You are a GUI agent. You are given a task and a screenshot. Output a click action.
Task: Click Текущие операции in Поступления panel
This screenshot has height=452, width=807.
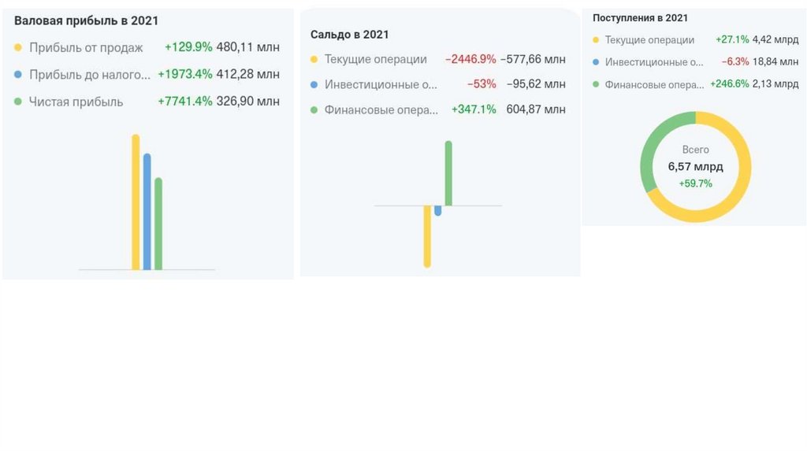coord(649,39)
